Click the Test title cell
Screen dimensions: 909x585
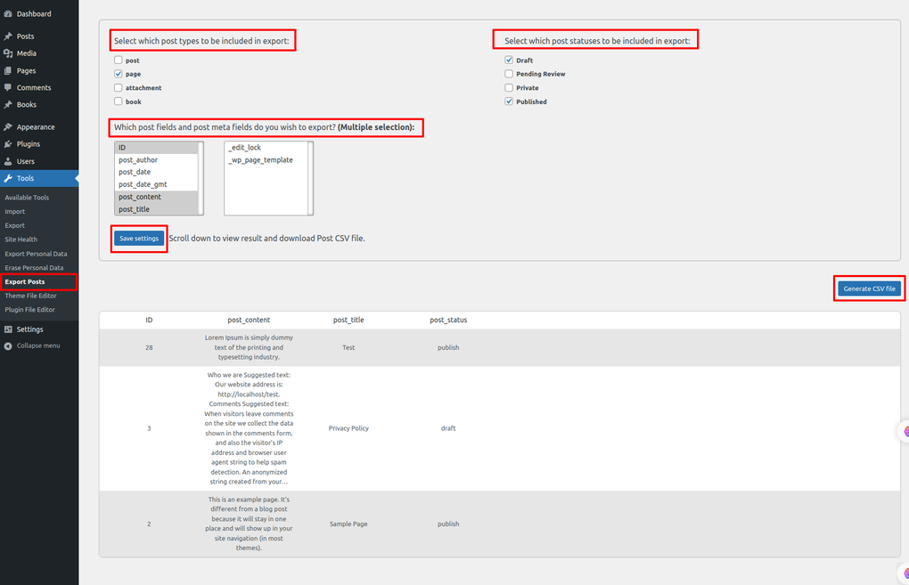[x=348, y=347]
